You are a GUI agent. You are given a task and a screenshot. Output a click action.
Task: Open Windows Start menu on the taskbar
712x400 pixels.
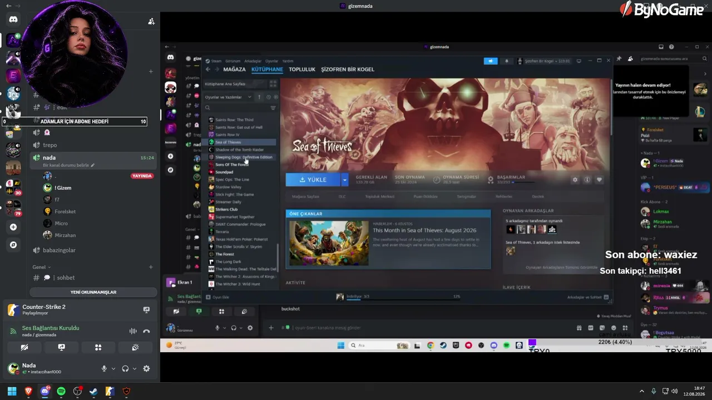[x=12, y=391]
